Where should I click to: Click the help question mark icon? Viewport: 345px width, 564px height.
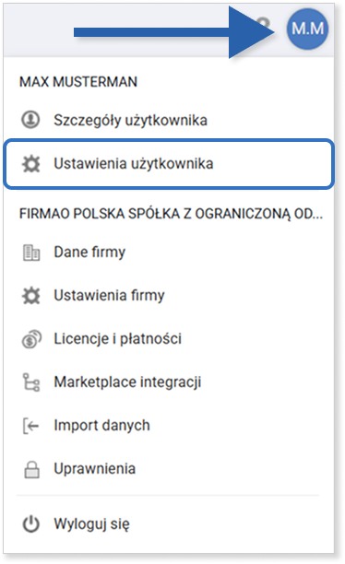click(x=265, y=26)
